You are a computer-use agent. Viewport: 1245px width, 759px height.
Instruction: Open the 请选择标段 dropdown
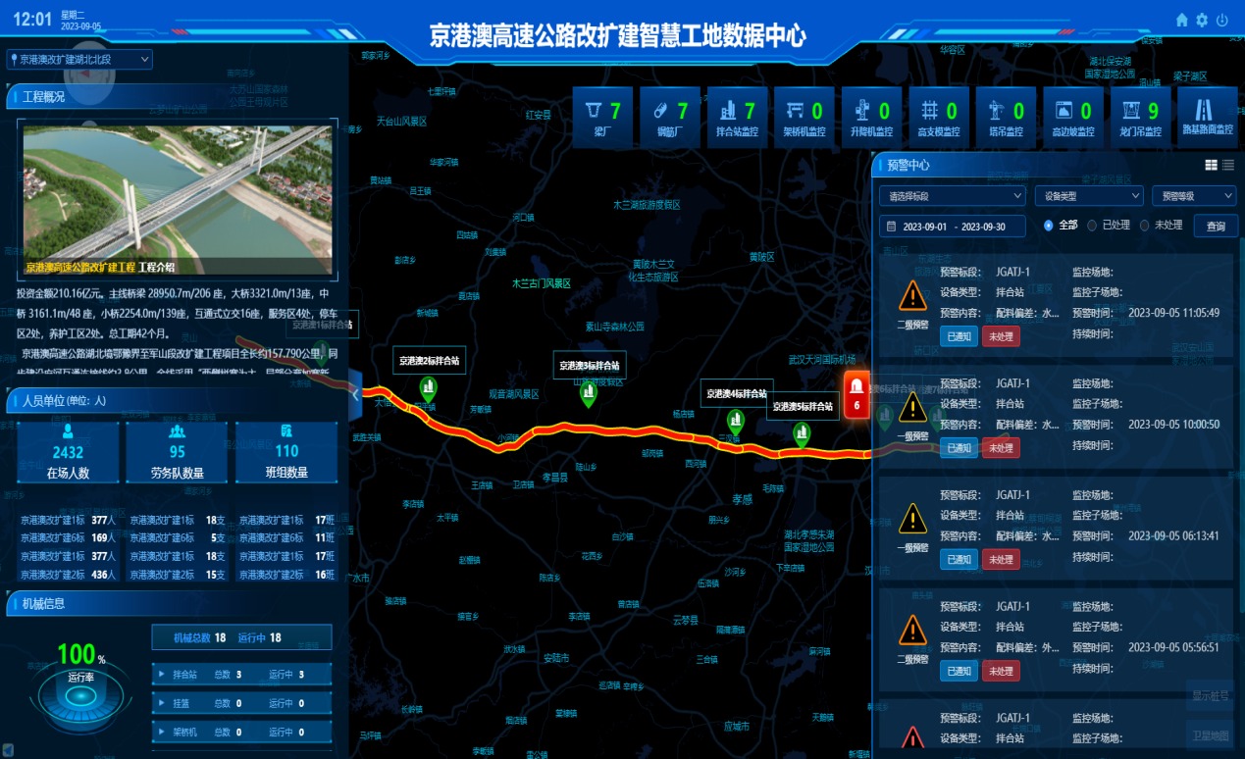tap(953, 196)
